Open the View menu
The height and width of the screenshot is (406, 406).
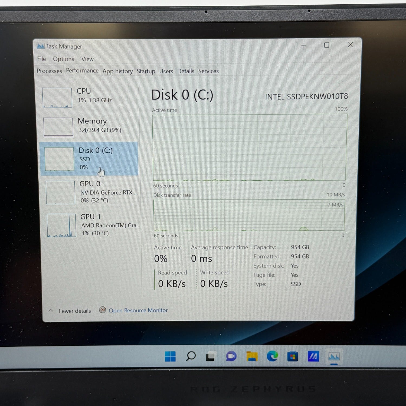(87, 59)
